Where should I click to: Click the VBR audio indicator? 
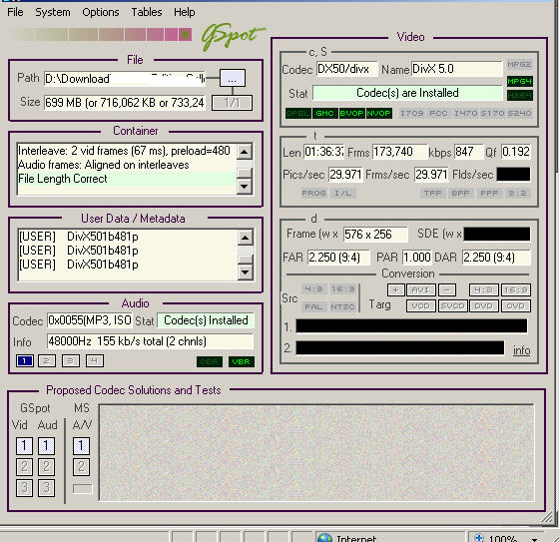242,361
